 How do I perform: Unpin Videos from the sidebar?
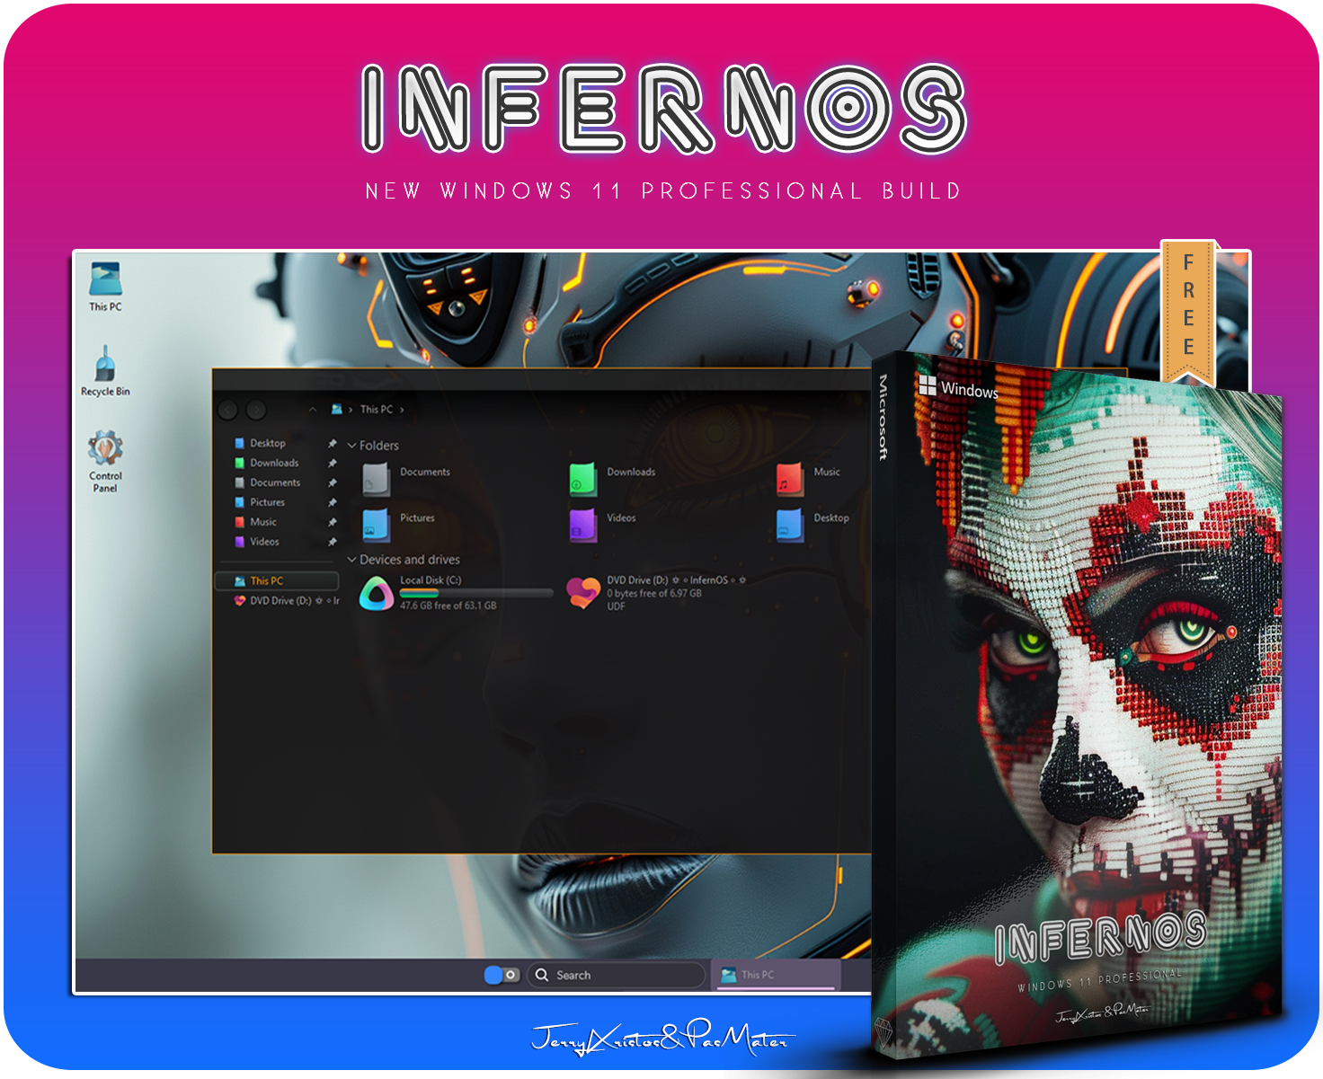[x=332, y=543]
